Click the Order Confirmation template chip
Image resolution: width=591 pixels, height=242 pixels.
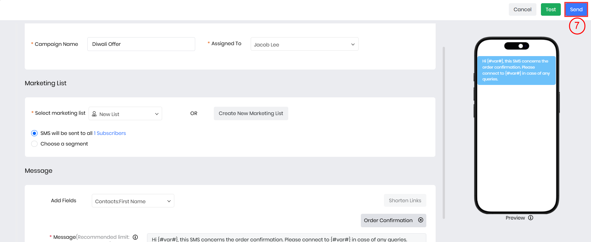[388, 221]
